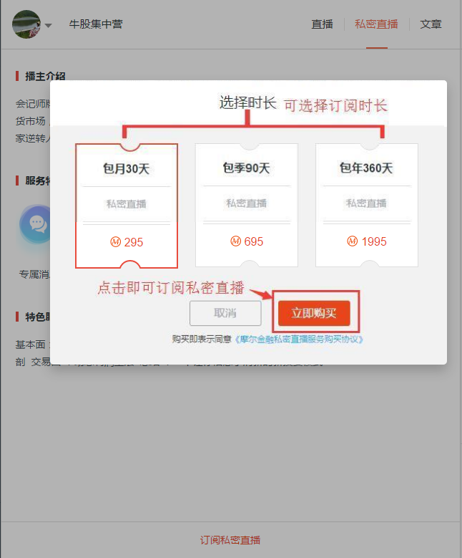Select the 包月30天 subscription card
The height and width of the screenshot is (558, 462).
127,206
